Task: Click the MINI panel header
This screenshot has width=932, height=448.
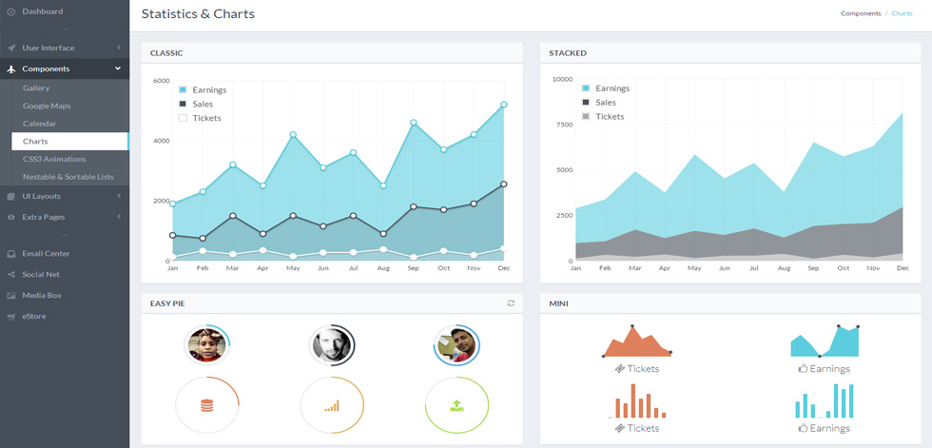Action: click(x=730, y=303)
